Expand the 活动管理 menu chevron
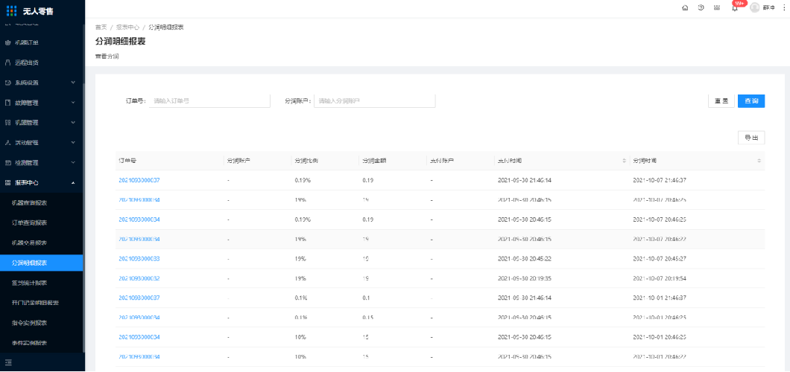The height and width of the screenshot is (372, 790). click(73, 143)
